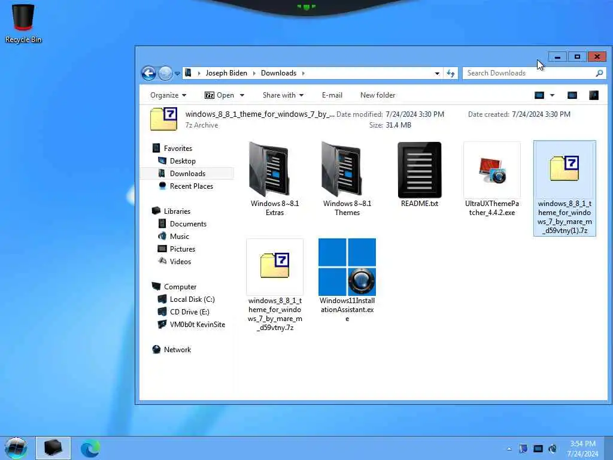Open Desktop under Favorites

(x=183, y=161)
